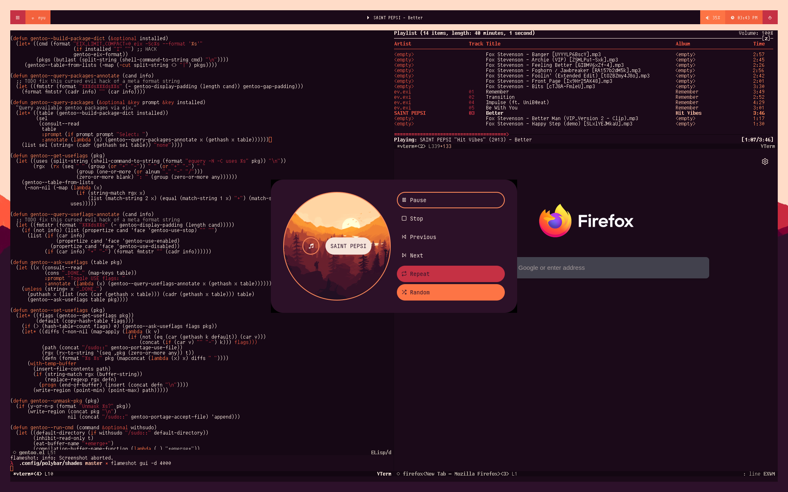Select the track Fox Stevenson - Banger
Image resolution: width=788 pixels, height=492 pixels.
[584, 55]
